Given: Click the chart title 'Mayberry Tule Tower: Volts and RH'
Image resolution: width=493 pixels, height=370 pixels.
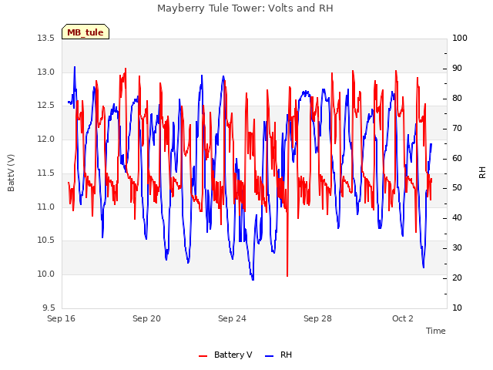Looking at the screenshot, I should pyautogui.click(x=245, y=8).
